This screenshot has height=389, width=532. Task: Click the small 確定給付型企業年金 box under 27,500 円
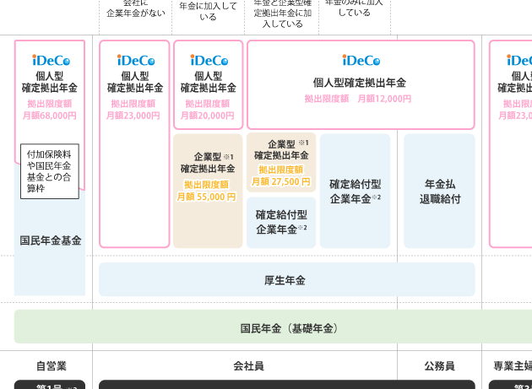281,223
